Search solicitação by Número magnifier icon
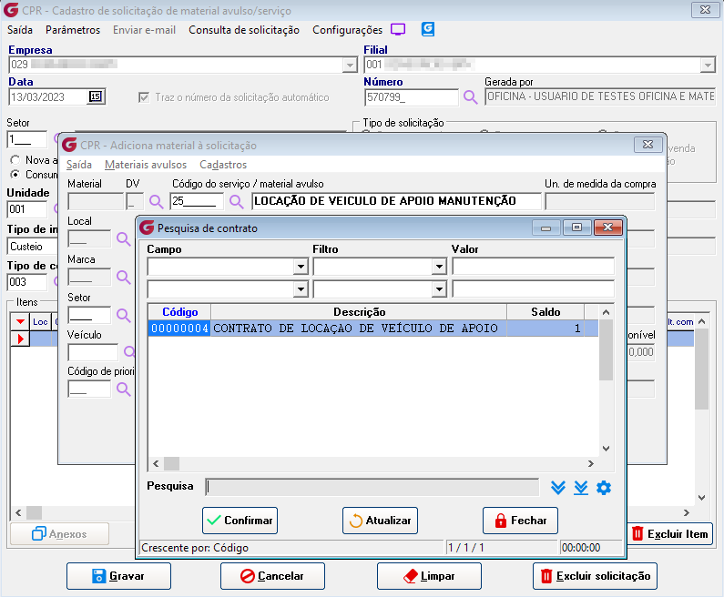 (x=470, y=96)
